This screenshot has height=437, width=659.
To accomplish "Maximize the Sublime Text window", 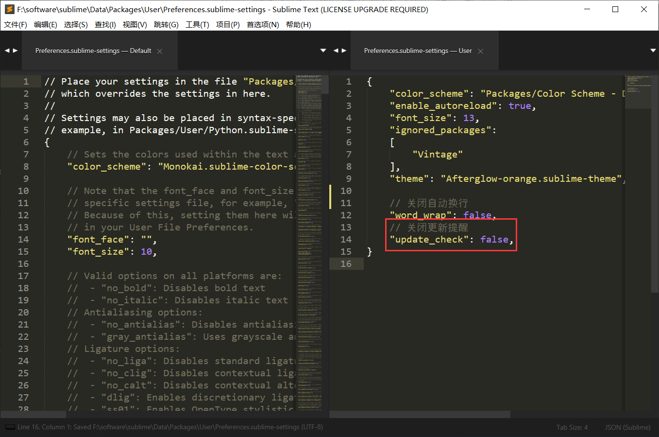I will click(615, 9).
